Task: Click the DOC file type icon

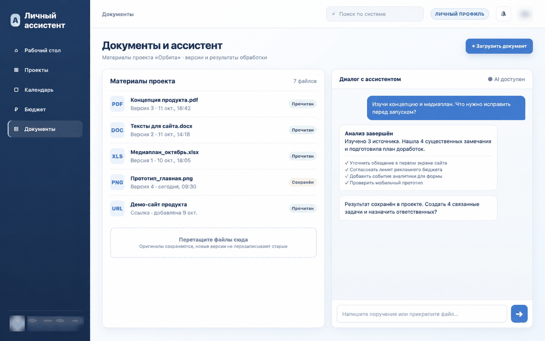Action: pos(117,130)
